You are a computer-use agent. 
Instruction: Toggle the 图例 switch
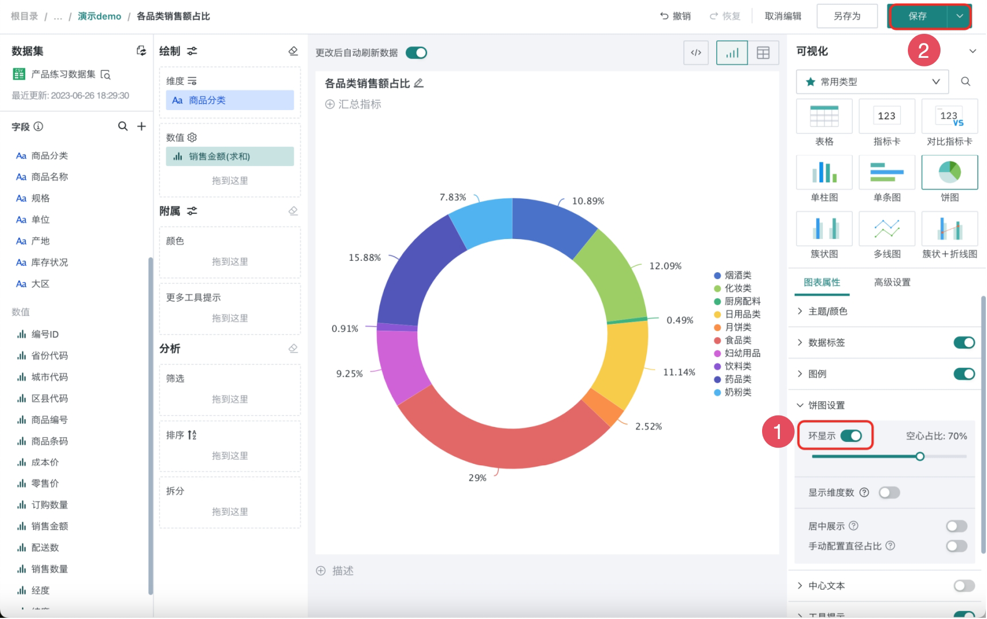[964, 374]
